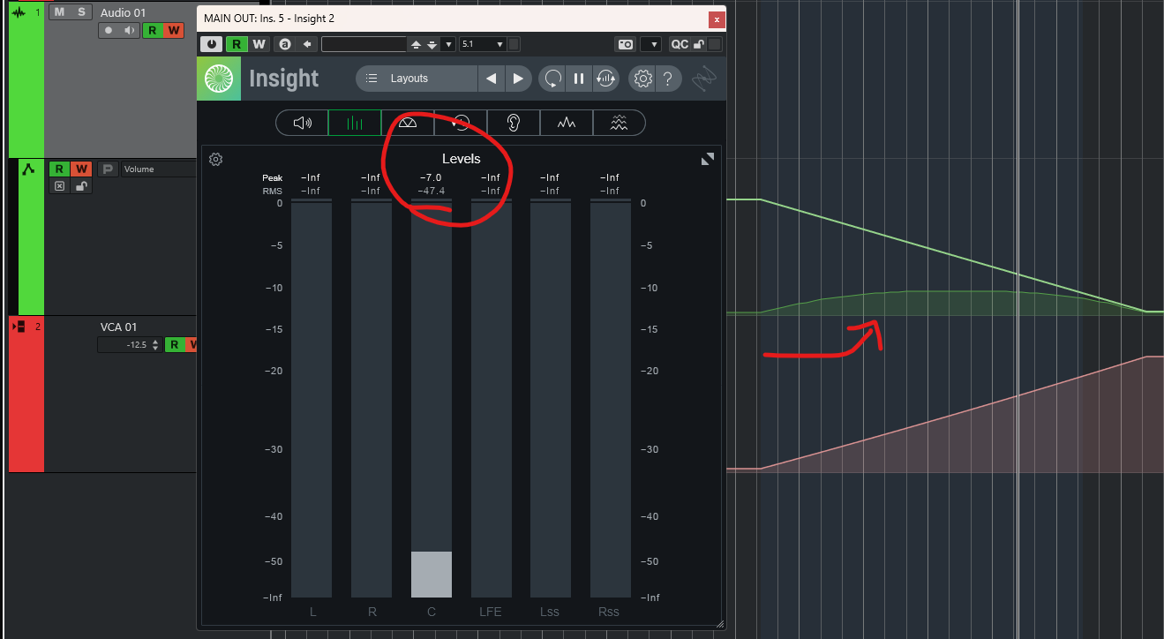Toggle plugin Write automation in Insight window header
The image size is (1164, 639).
259,44
